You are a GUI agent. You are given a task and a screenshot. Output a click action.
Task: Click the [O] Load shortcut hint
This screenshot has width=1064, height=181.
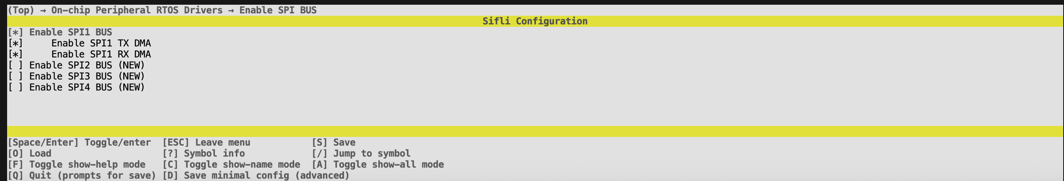[x=30, y=153]
